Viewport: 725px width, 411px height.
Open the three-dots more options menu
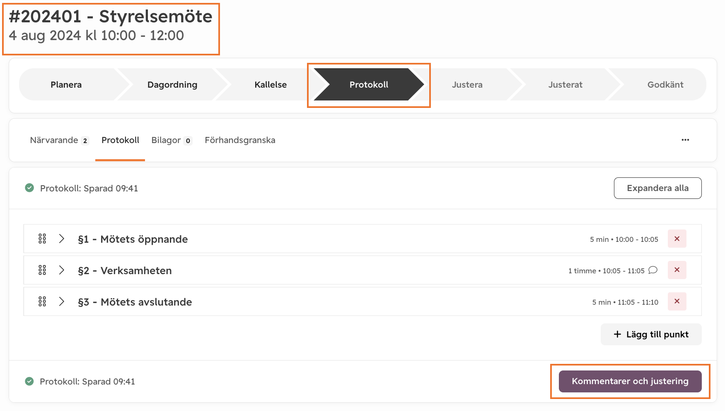pos(685,140)
